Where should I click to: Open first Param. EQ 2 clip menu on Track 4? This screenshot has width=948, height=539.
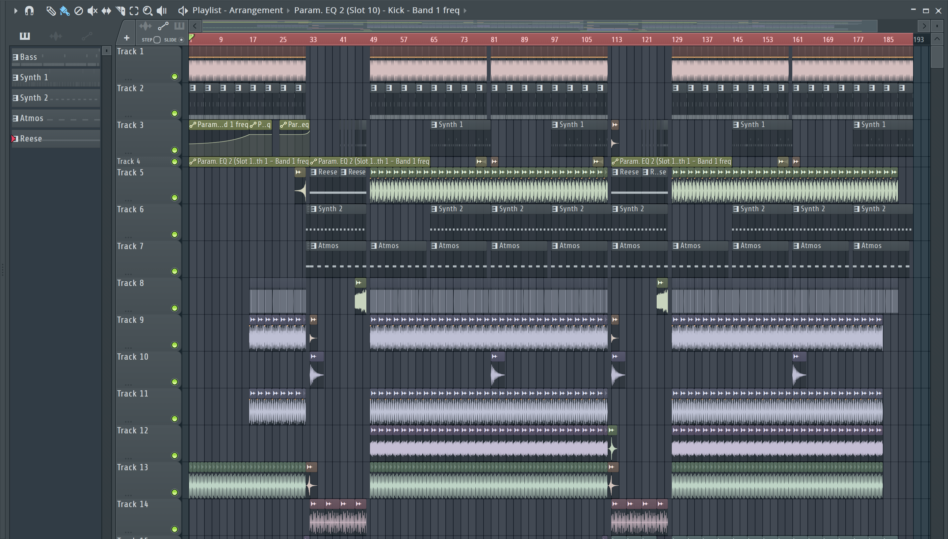click(193, 161)
